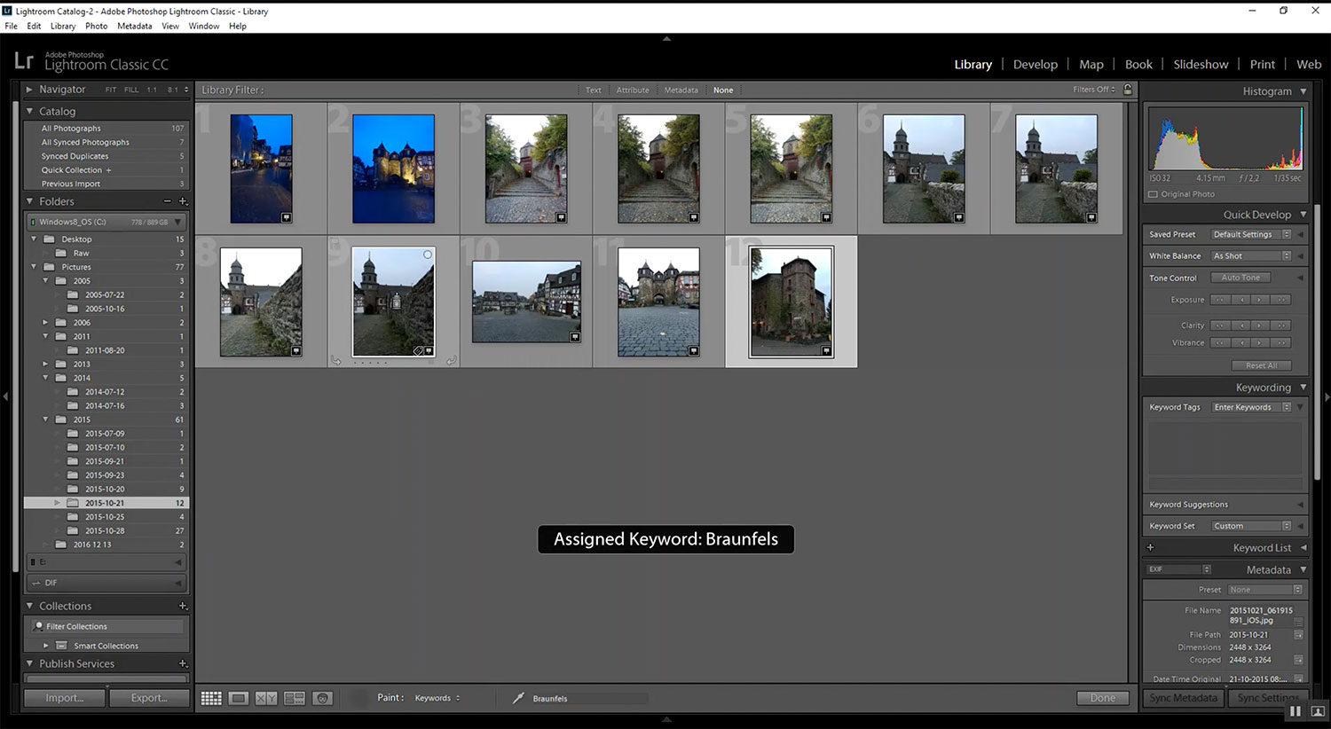Open Survey view icon
Viewport: 1331px width, 729px height.
[x=295, y=698]
